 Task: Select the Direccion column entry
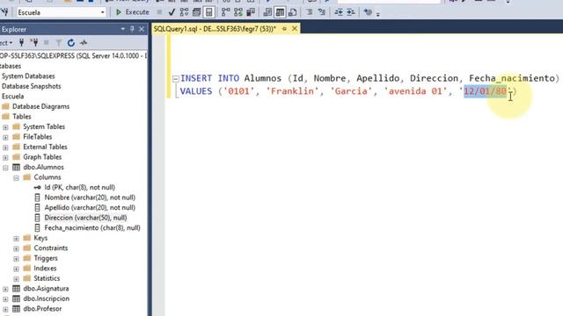click(85, 218)
